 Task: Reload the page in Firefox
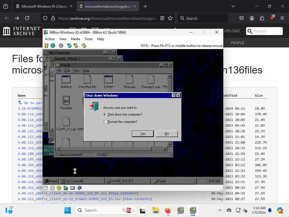(27, 18)
